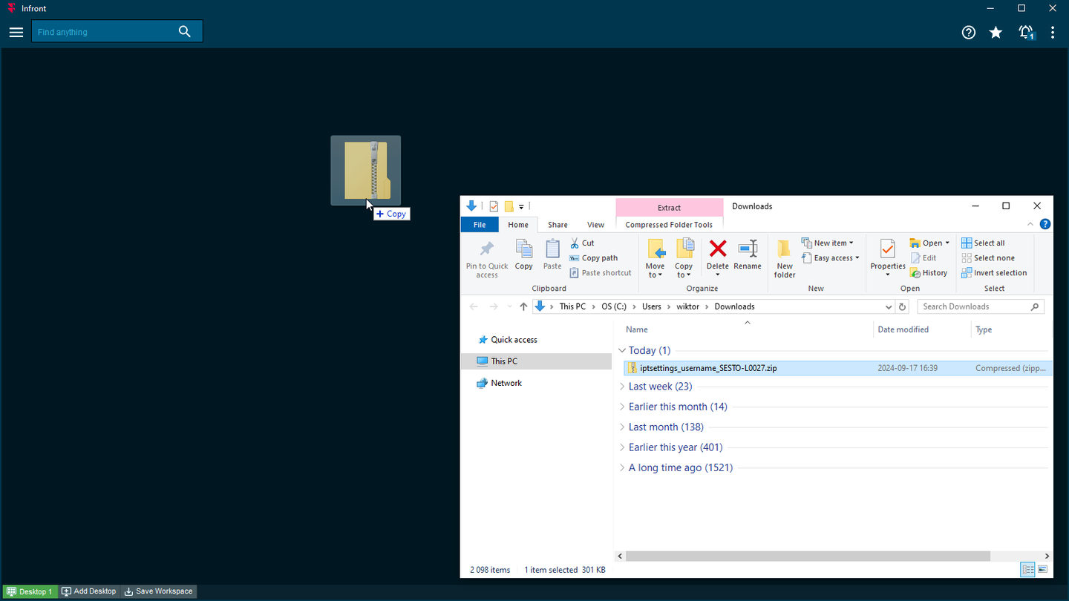Click Invert selection in ribbon

tap(994, 273)
